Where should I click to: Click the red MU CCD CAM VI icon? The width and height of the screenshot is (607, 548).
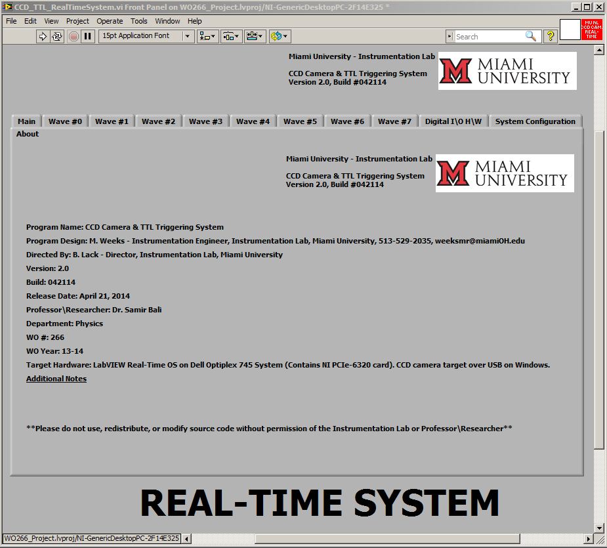(591, 30)
